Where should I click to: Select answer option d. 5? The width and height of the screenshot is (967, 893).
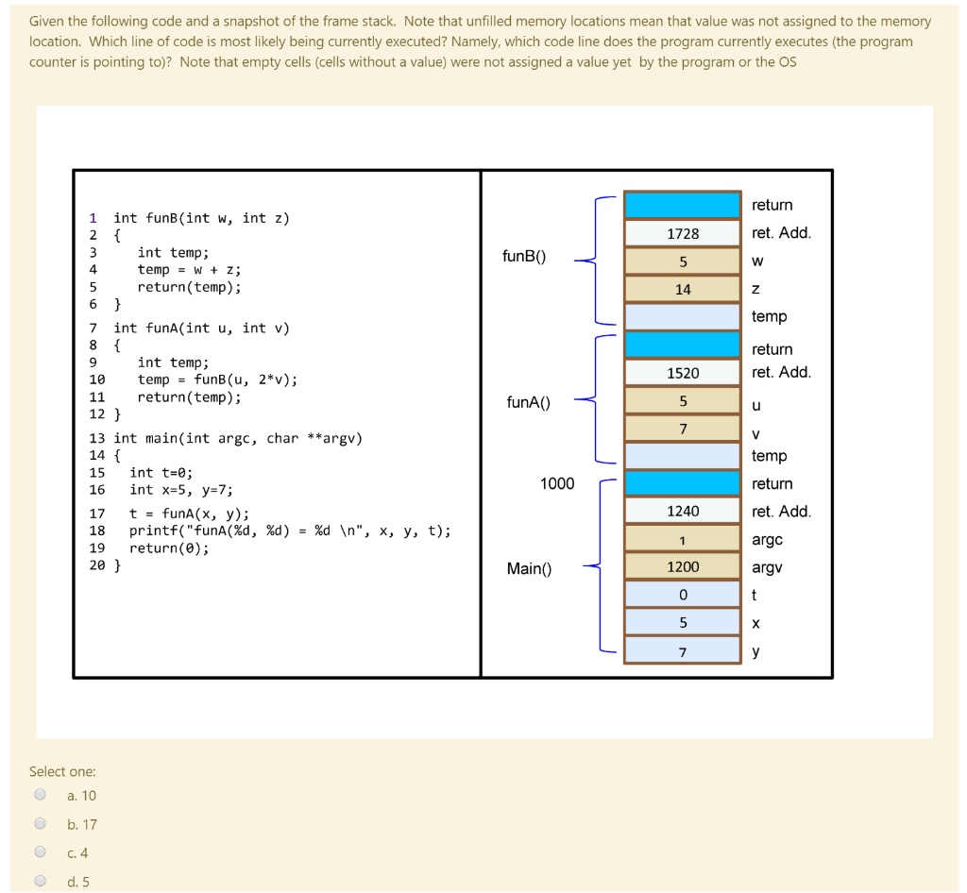40,881
